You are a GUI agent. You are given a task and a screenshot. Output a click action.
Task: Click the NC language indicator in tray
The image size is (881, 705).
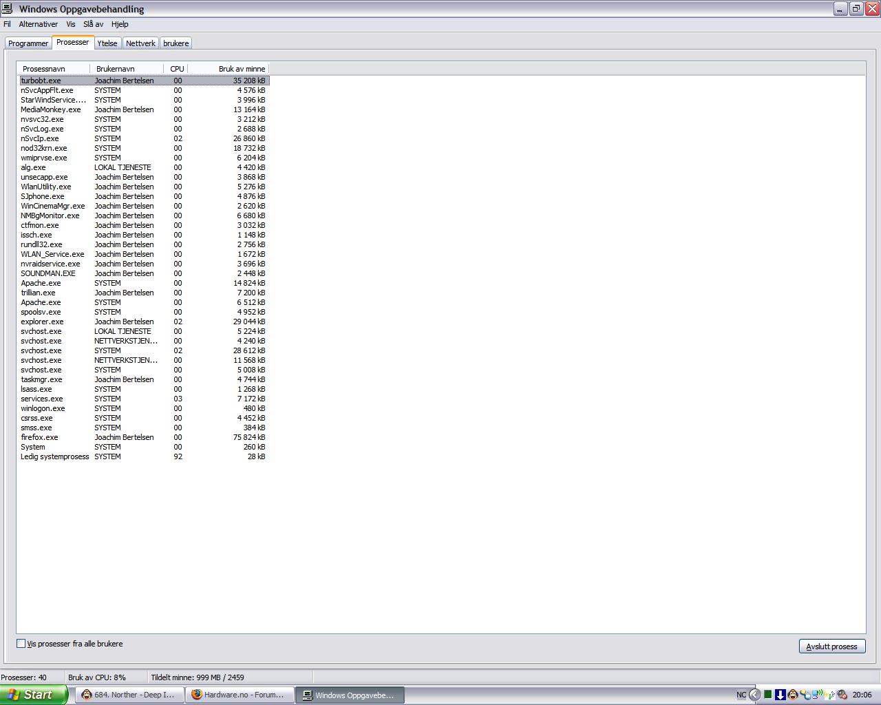(741, 695)
